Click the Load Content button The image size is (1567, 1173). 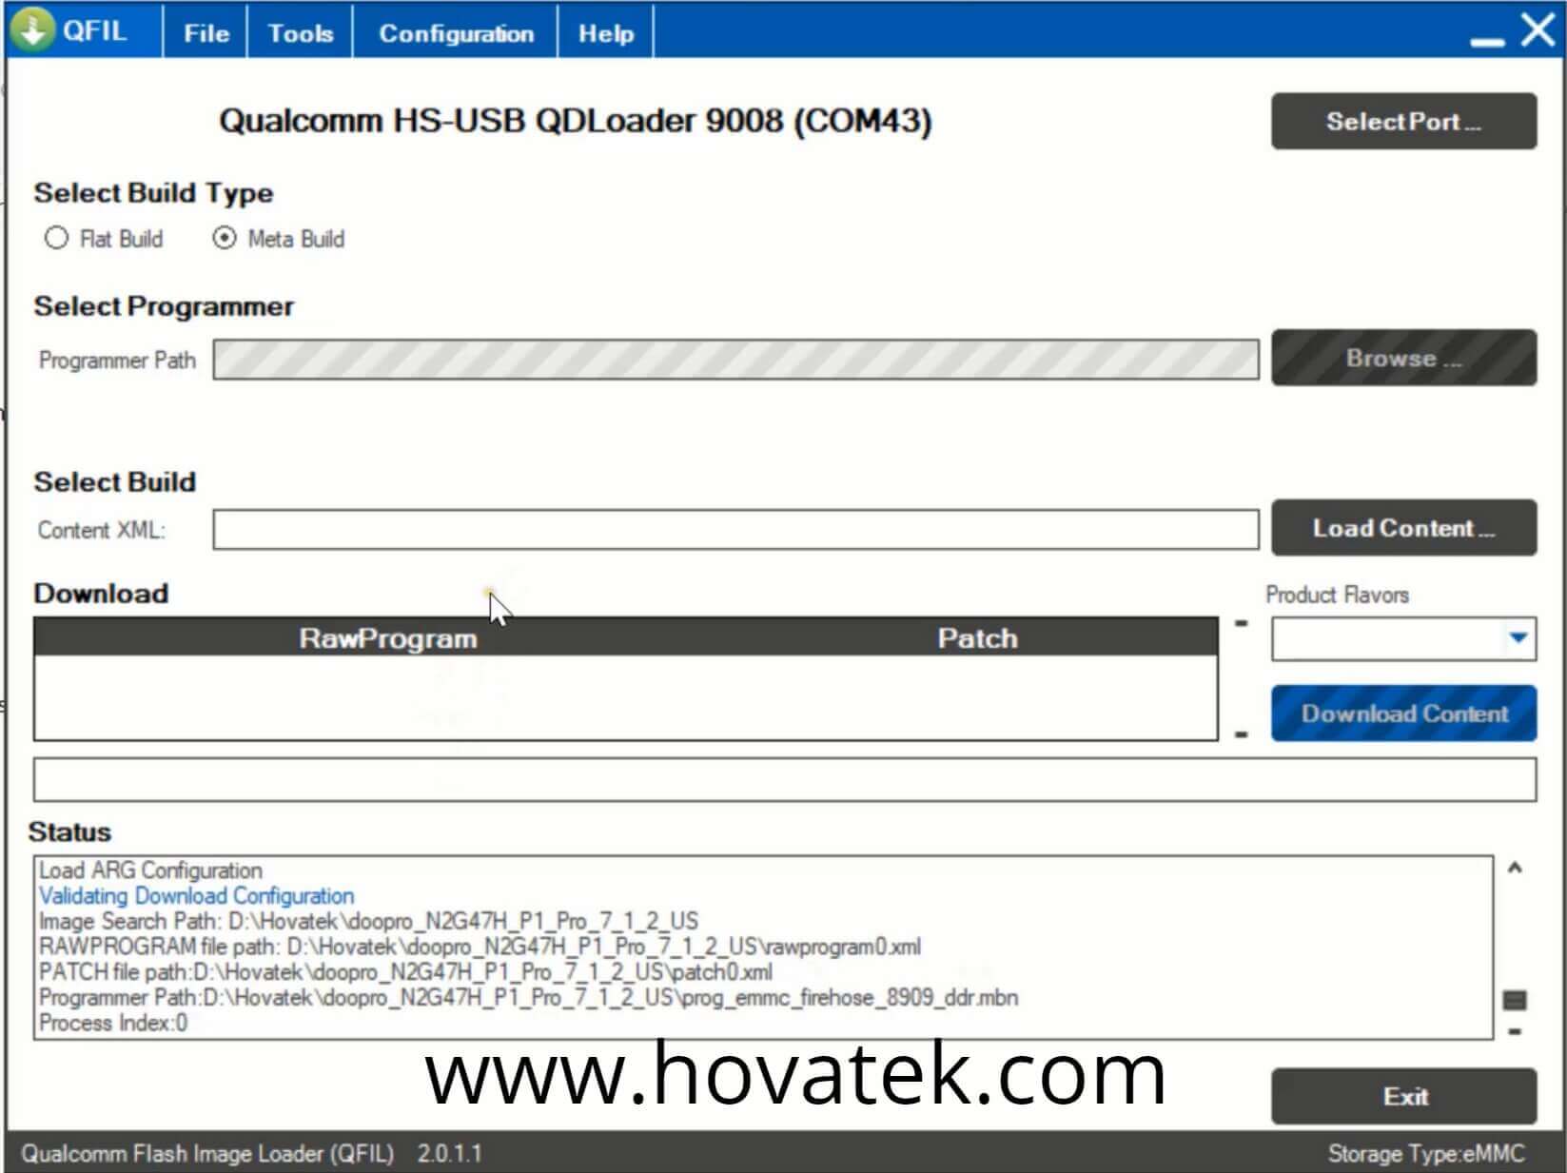tap(1403, 528)
